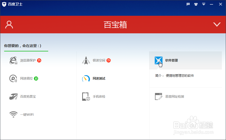Open the skin changer shirt icon
This screenshot has width=226, height=140.
tap(196, 4)
